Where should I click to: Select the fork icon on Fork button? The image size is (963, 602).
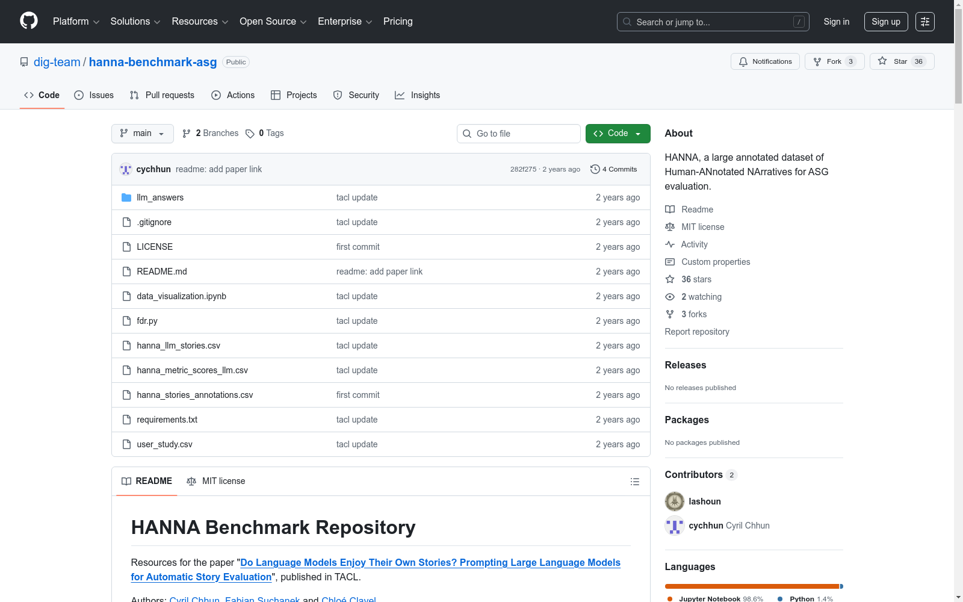pyautogui.click(x=817, y=61)
